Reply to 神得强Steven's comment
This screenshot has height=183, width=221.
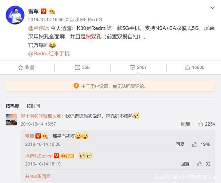[x=185, y=164]
